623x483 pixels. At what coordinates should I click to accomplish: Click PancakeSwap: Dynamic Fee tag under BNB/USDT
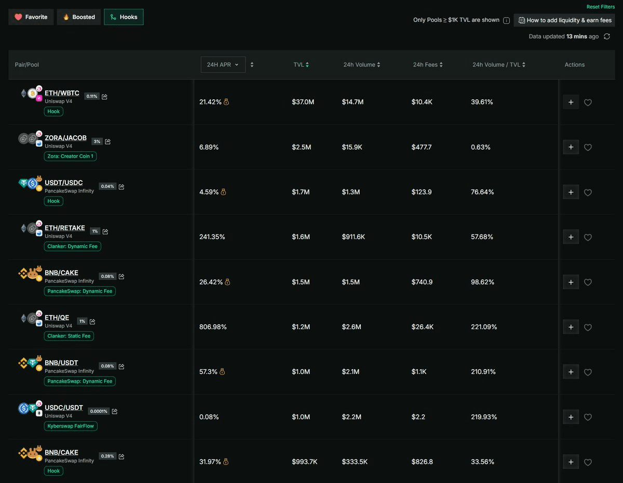tap(79, 381)
